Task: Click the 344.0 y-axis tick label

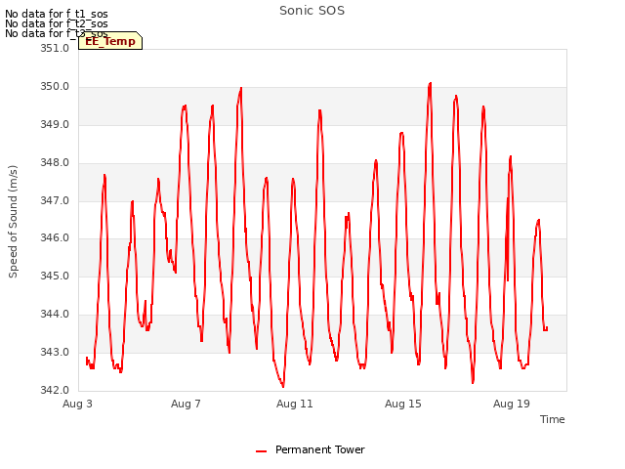Action: coord(55,315)
